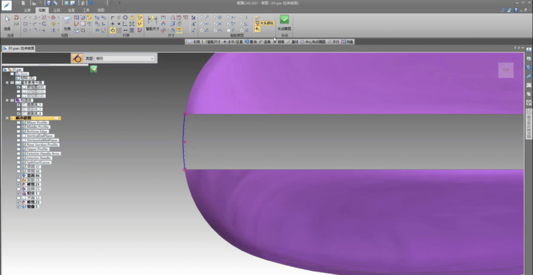Click the Select (选择) arrow tool
This screenshot has height=275, width=533.
(x=7, y=21)
